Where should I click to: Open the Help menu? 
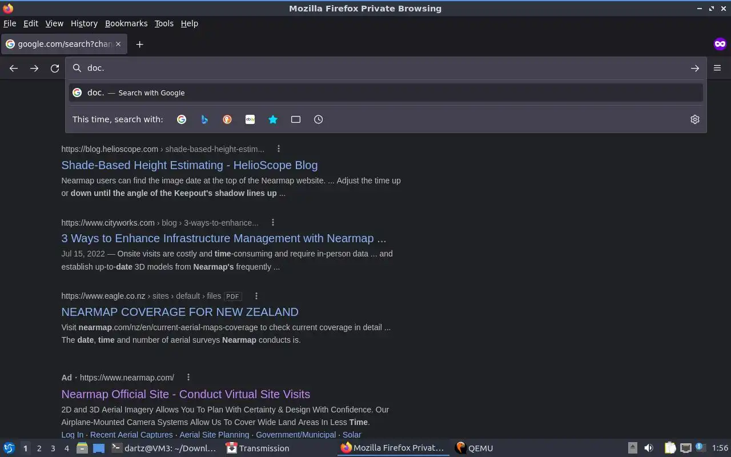point(190,23)
